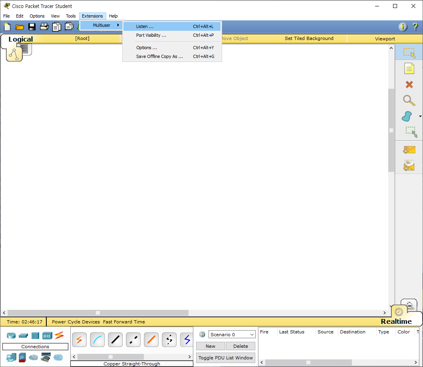The image size is (423, 367).
Task: Open the Edit menu
Action: tap(20, 16)
